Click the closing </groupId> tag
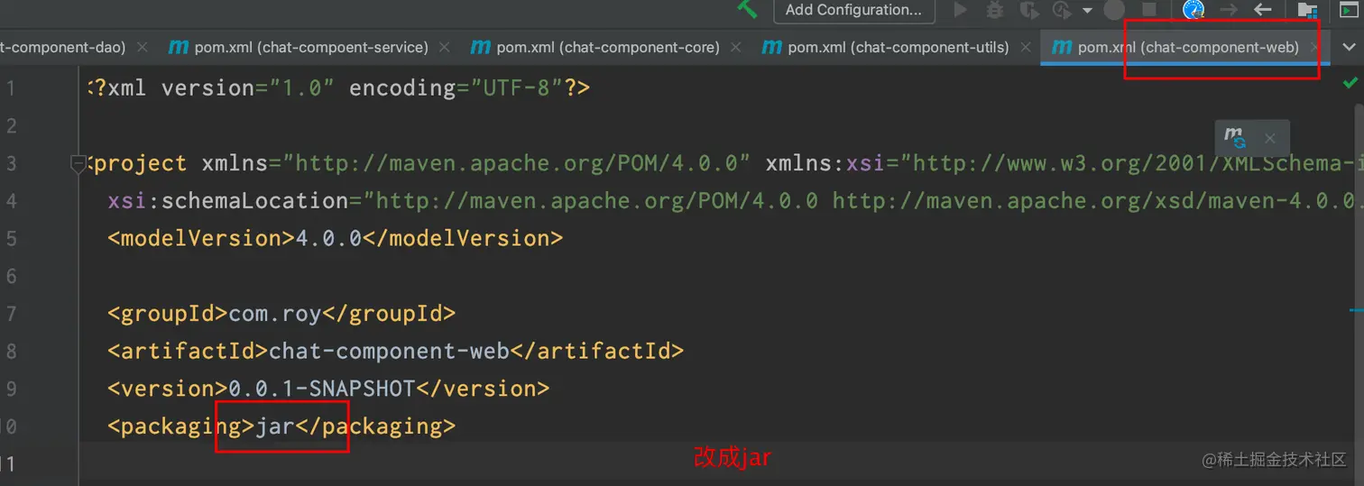Image resolution: width=1364 pixels, height=486 pixels. pos(389,313)
